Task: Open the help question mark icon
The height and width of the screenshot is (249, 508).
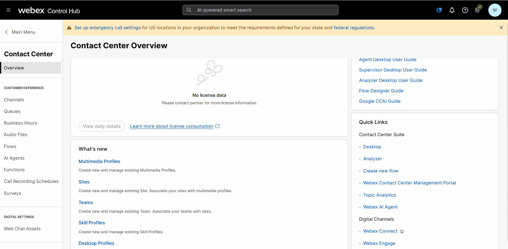Action: pos(465,10)
